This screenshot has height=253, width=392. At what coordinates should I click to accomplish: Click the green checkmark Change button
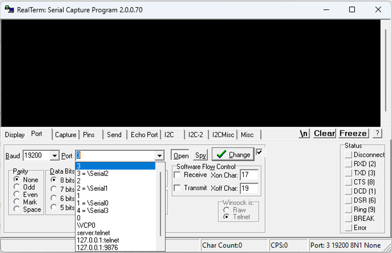(x=233, y=155)
